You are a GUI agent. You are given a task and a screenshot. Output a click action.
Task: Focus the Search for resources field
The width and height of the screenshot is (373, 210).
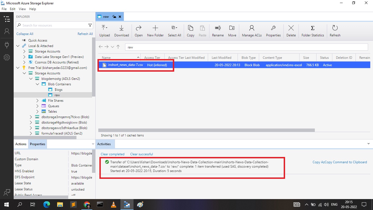55,25
